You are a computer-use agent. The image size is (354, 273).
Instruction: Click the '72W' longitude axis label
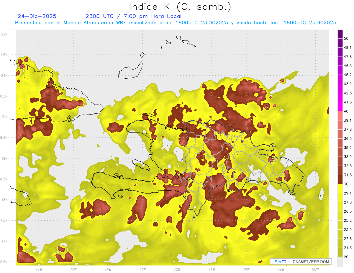[177, 269]
